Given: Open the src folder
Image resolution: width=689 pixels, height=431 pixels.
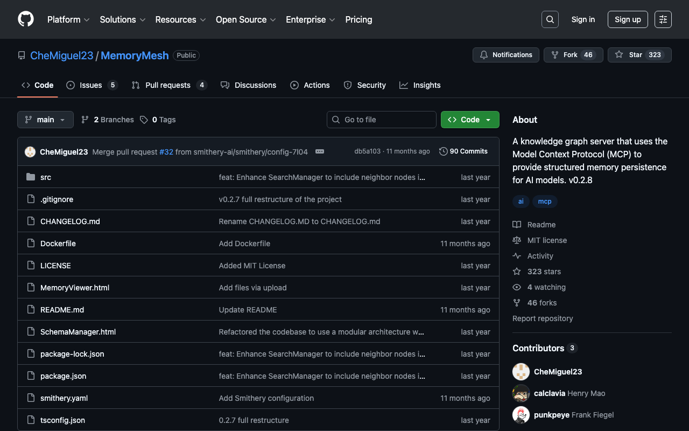Looking at the screenshot, I should tap(46, 177).
